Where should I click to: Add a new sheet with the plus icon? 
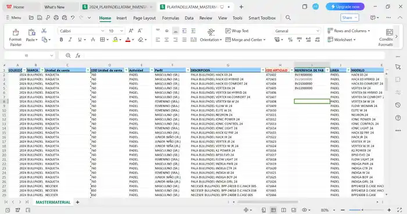77,202
